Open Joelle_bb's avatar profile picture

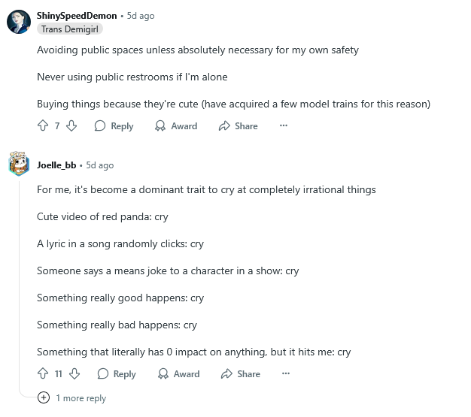tap(19, 165)
